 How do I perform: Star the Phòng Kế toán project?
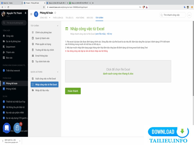[55, 13]
